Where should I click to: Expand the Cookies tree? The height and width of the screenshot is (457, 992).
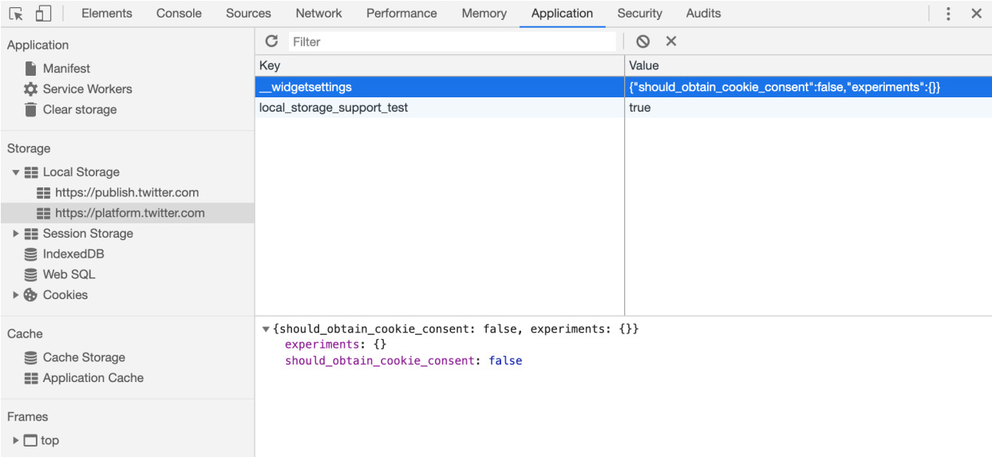click(x=16, y=295)
